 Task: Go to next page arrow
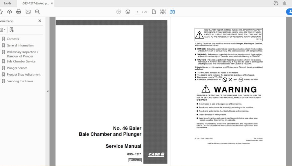(128, 12)
